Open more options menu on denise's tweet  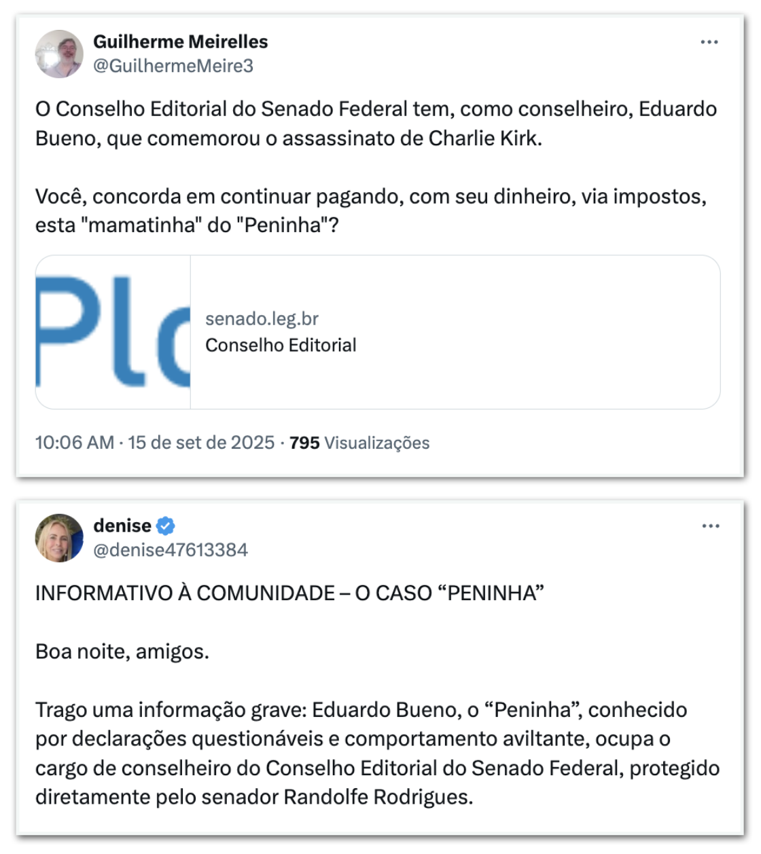tap(711, 526)
